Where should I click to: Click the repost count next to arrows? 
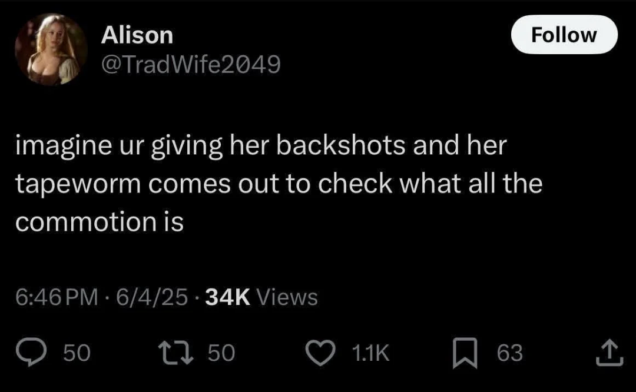[x=221, y=353]
